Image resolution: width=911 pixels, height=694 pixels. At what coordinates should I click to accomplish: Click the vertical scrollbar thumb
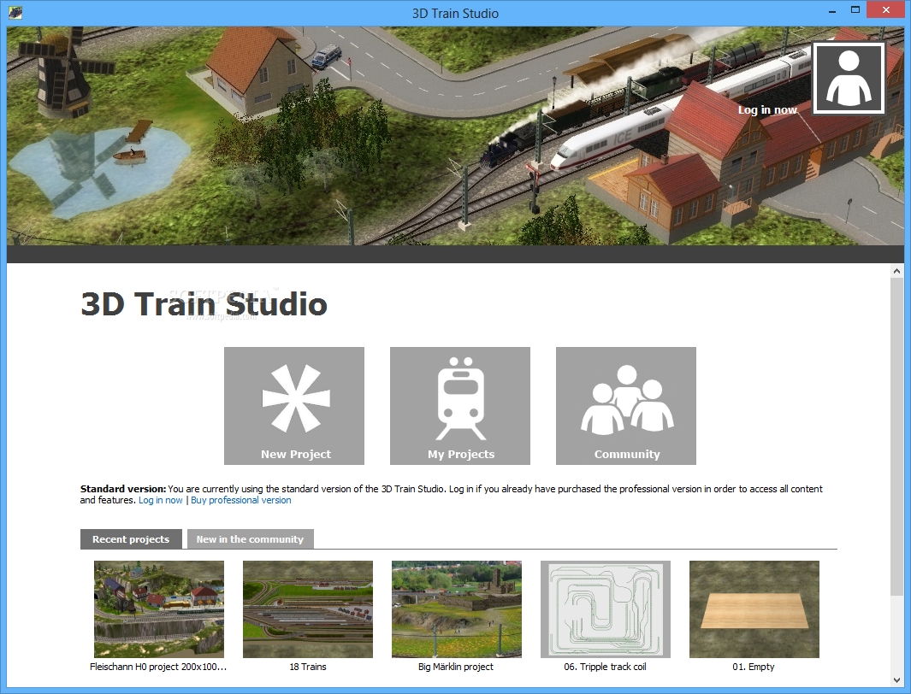pyautogui.click(x=896, y=437)
